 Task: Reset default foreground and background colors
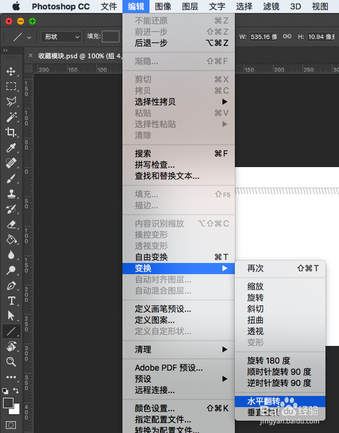pos(5,391)
